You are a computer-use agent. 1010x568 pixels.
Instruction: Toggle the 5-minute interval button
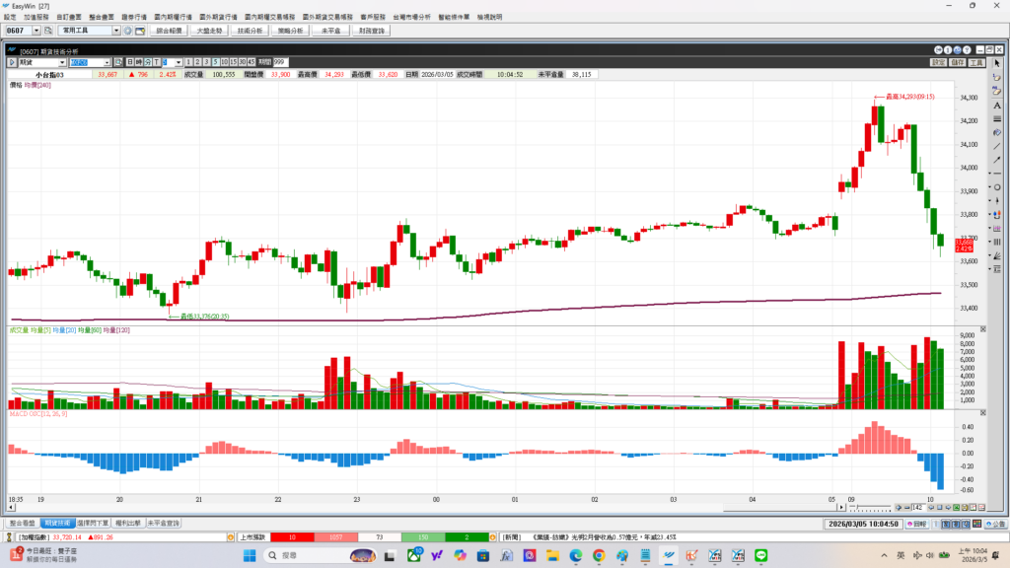215,62
